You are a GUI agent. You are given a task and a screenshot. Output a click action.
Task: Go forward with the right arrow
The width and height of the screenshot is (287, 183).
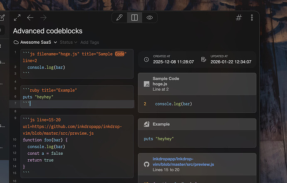(x=43, y=17)
